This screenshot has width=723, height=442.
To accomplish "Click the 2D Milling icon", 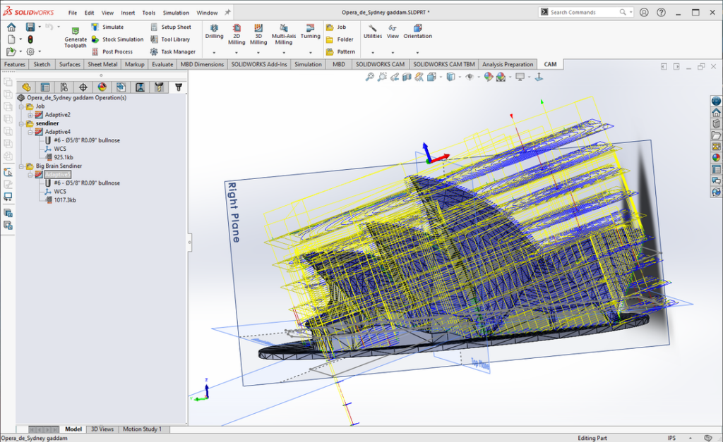I will (237, 27).
